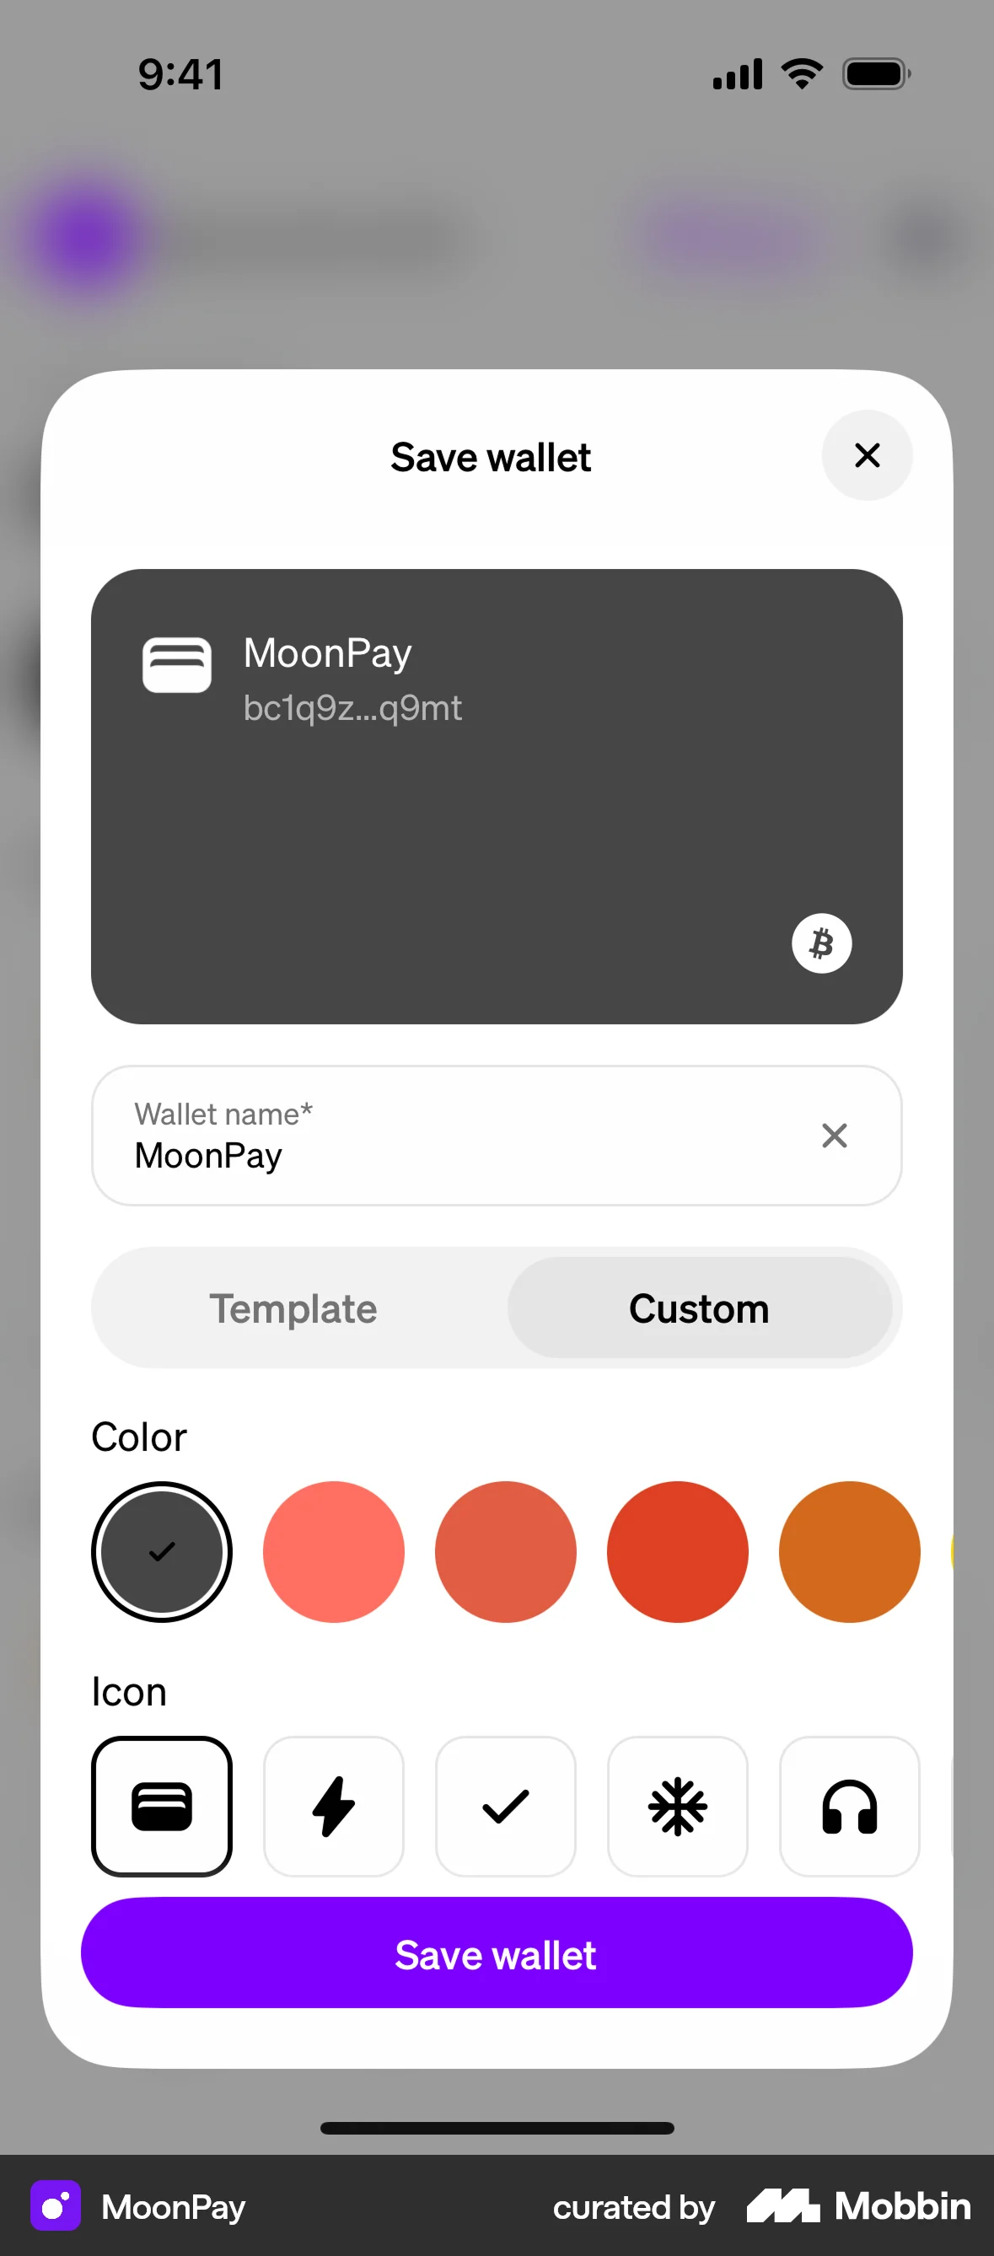Select the orange color swatch
Image resolution: width=994 pixels, height=2256 pixels.
click(849, 1551)
